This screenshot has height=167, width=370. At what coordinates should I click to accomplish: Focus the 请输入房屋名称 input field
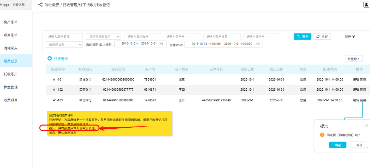tap(65, 36)
